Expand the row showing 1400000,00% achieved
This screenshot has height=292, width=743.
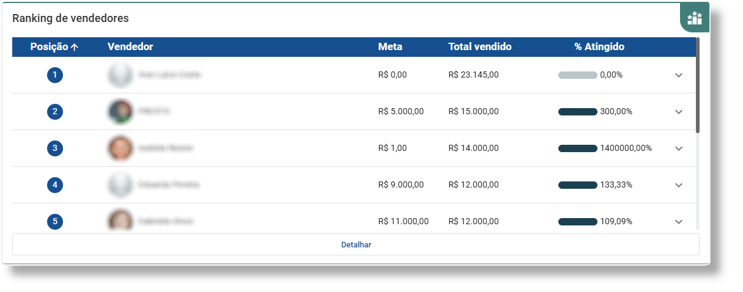click(678, 148)
